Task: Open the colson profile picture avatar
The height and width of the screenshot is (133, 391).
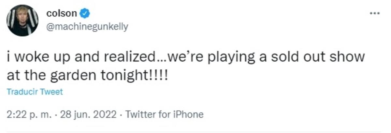Action: 23,20
